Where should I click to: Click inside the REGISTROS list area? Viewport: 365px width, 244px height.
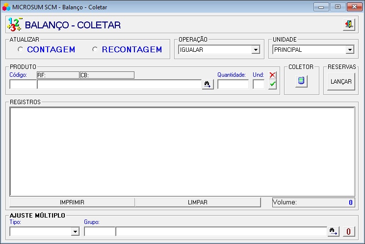point(182,152)
